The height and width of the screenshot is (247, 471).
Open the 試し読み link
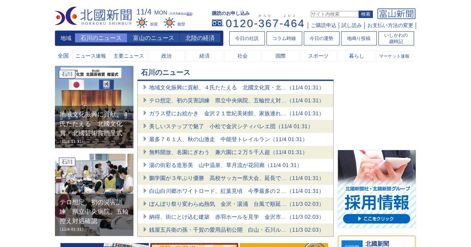coord(352,25)
